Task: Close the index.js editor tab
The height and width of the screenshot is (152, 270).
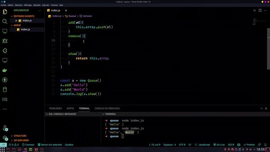Action: tap(66, 11)
